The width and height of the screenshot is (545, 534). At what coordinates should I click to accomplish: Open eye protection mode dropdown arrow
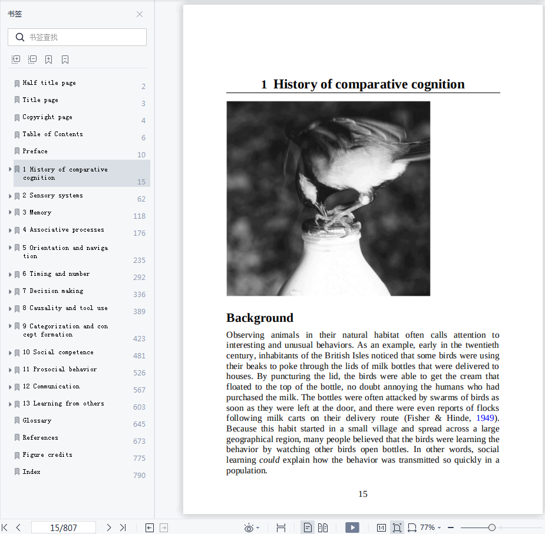coord(258,528)
